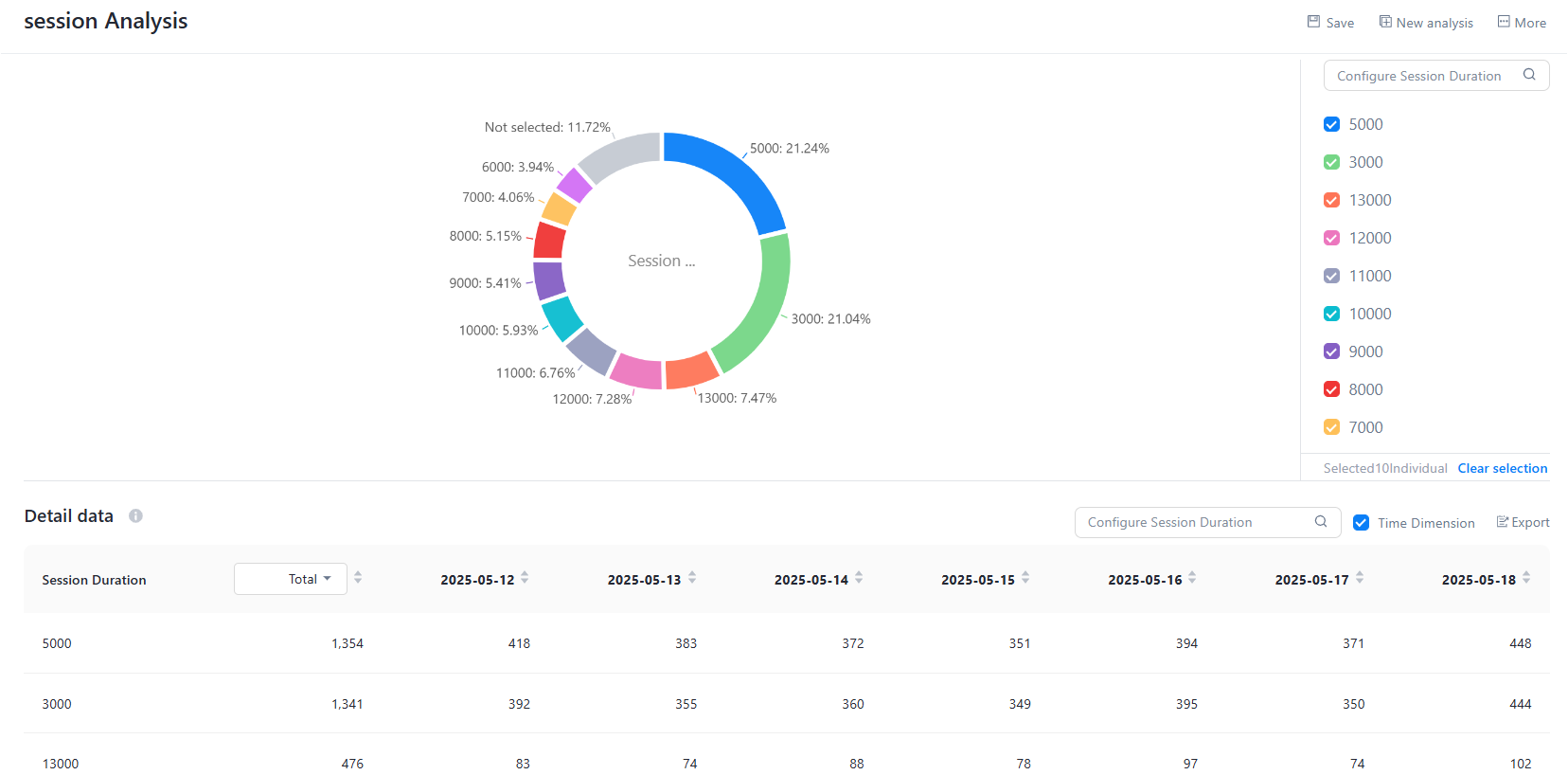Click the 476 total cell
This screenshot has height=775, width=1568.
click(352, 764)
